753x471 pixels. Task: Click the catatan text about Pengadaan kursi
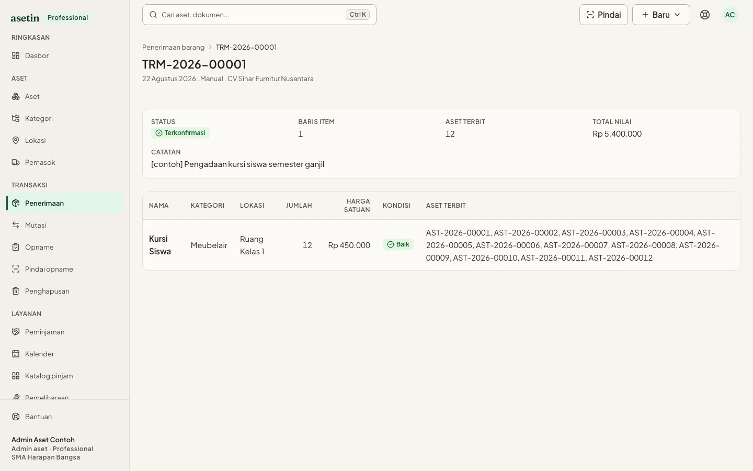(237, 164)
